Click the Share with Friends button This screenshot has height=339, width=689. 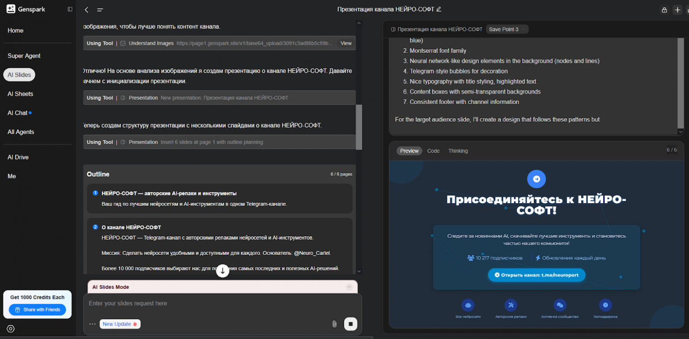[37, 309]
